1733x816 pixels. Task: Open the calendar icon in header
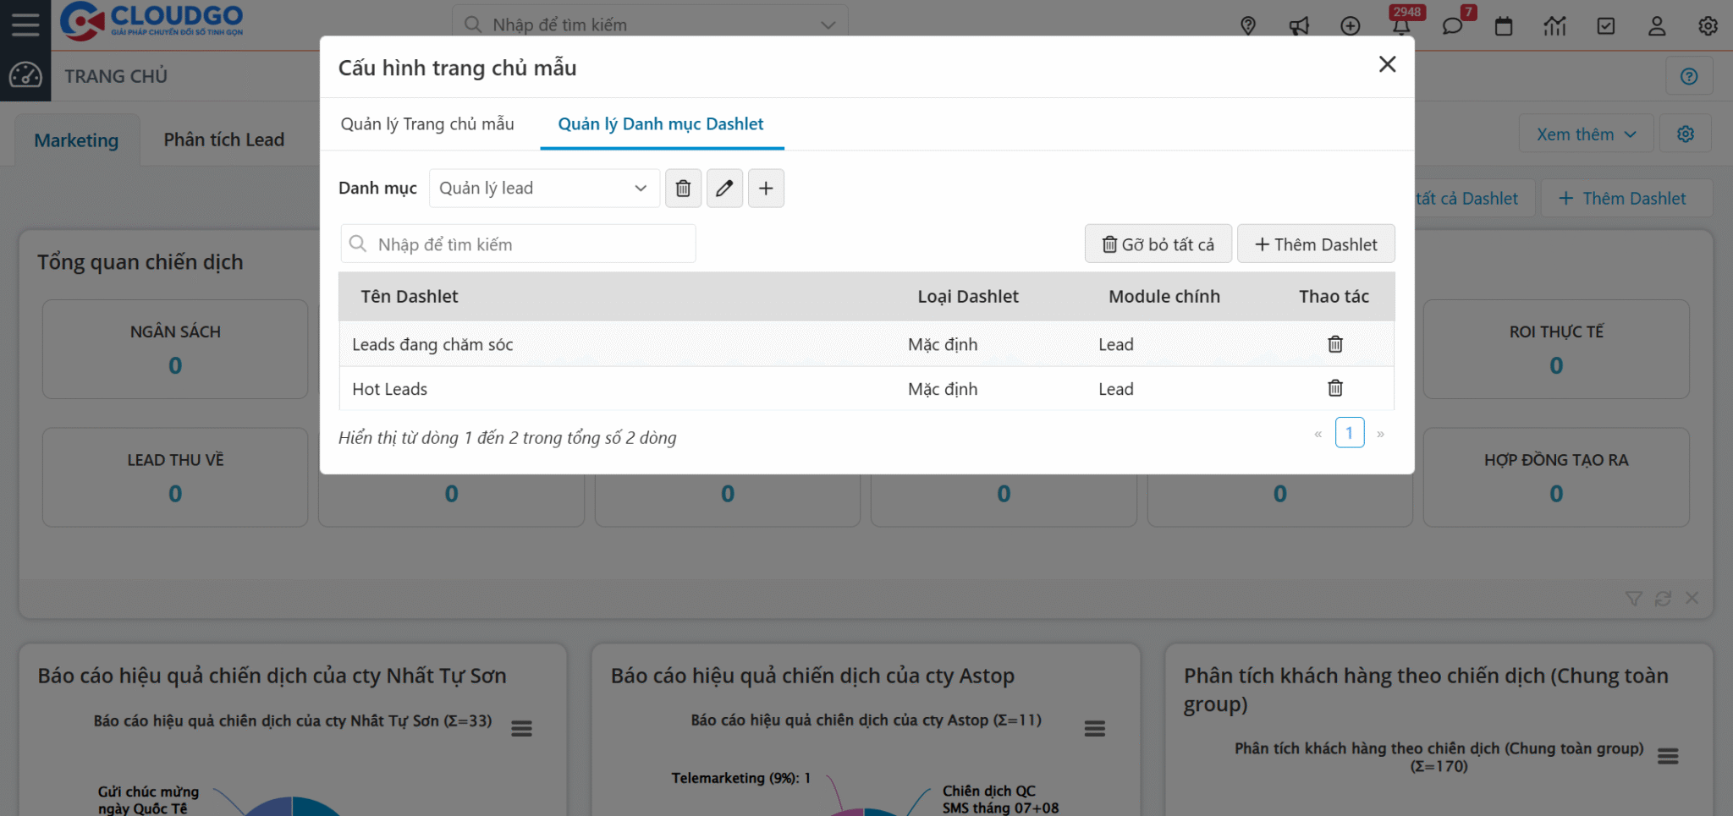tap(1504, 26)
